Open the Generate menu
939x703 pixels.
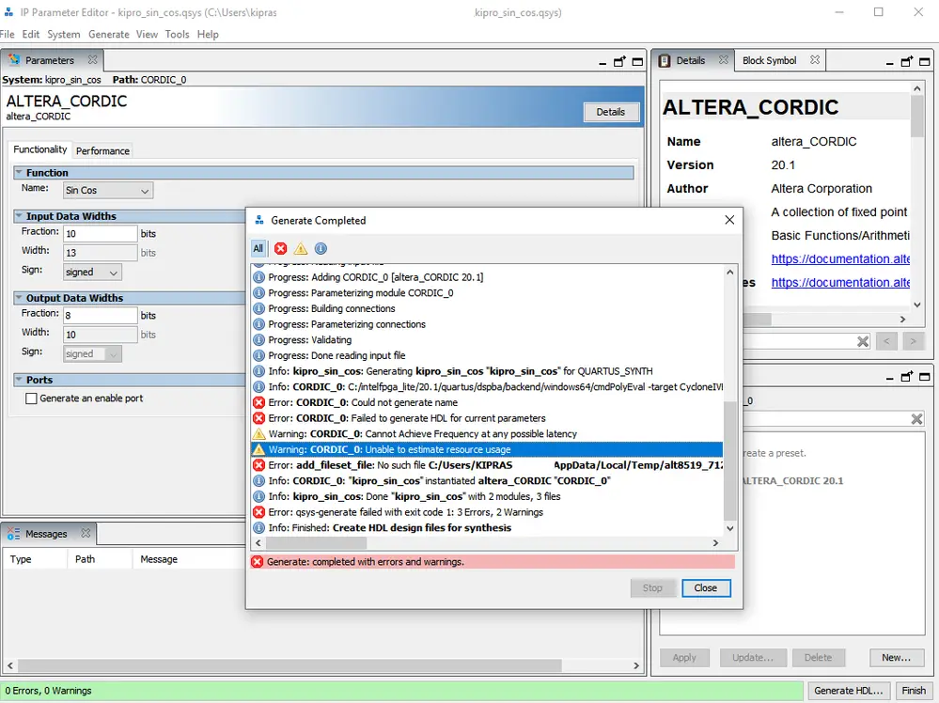click(x=109, y=34)
